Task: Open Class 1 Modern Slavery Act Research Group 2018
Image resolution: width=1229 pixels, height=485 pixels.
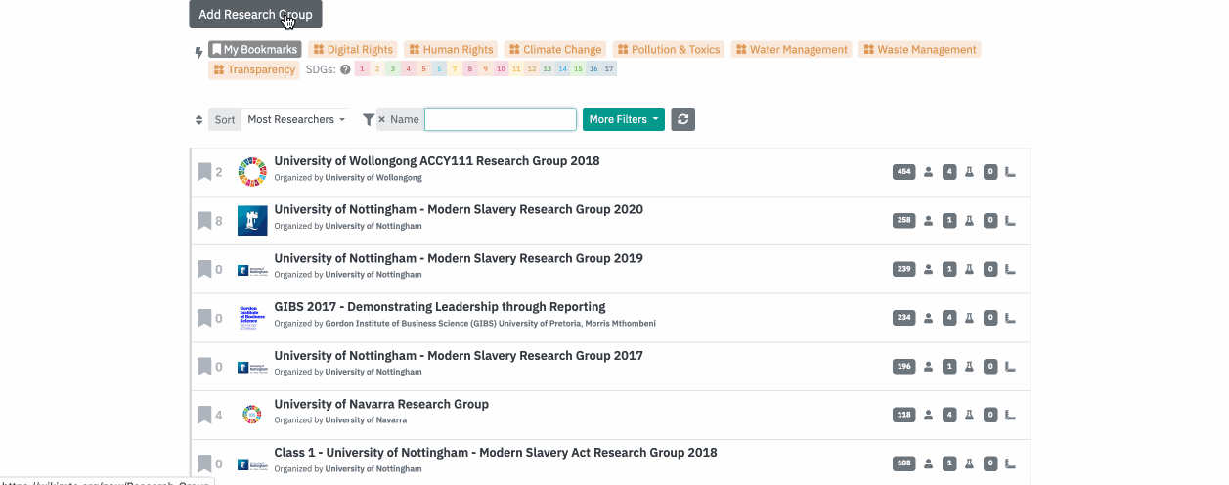Action: click(x=496, y=452)
